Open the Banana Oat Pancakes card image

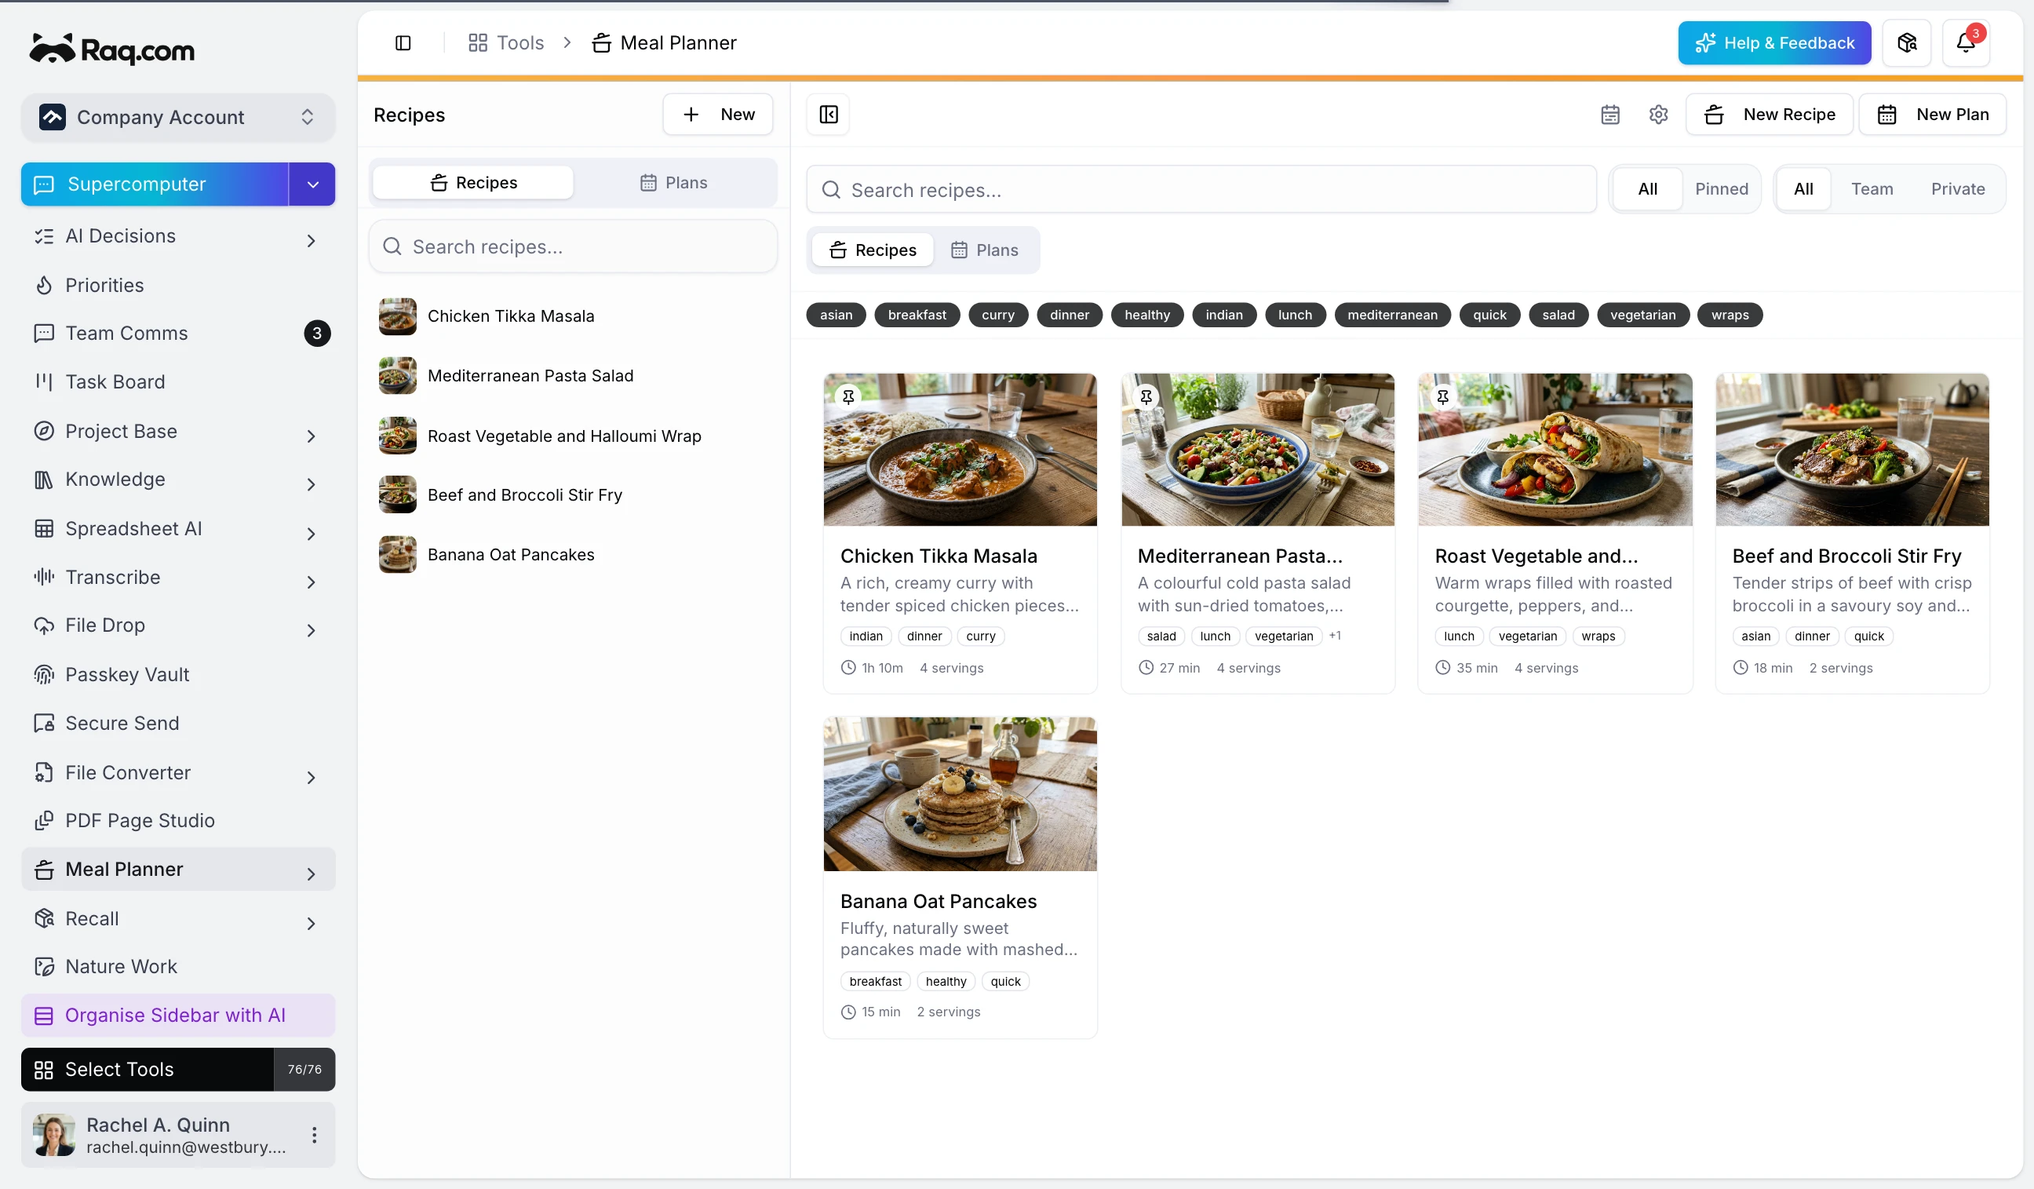tap(959, 793)
